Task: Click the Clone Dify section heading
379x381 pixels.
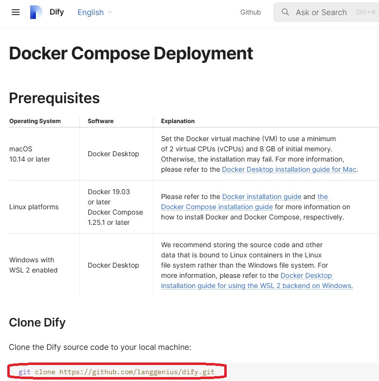Action: click(x=37, y=322)
